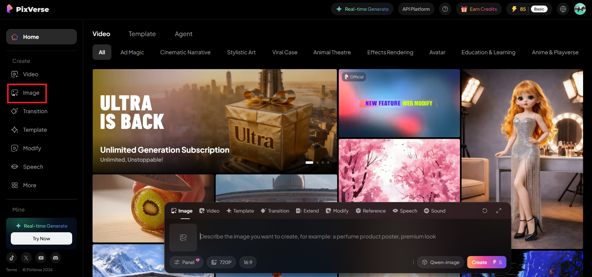Open the 720P resolution dropdown
The height and width of the screenshot is (277, 592).
coord(221,262)
